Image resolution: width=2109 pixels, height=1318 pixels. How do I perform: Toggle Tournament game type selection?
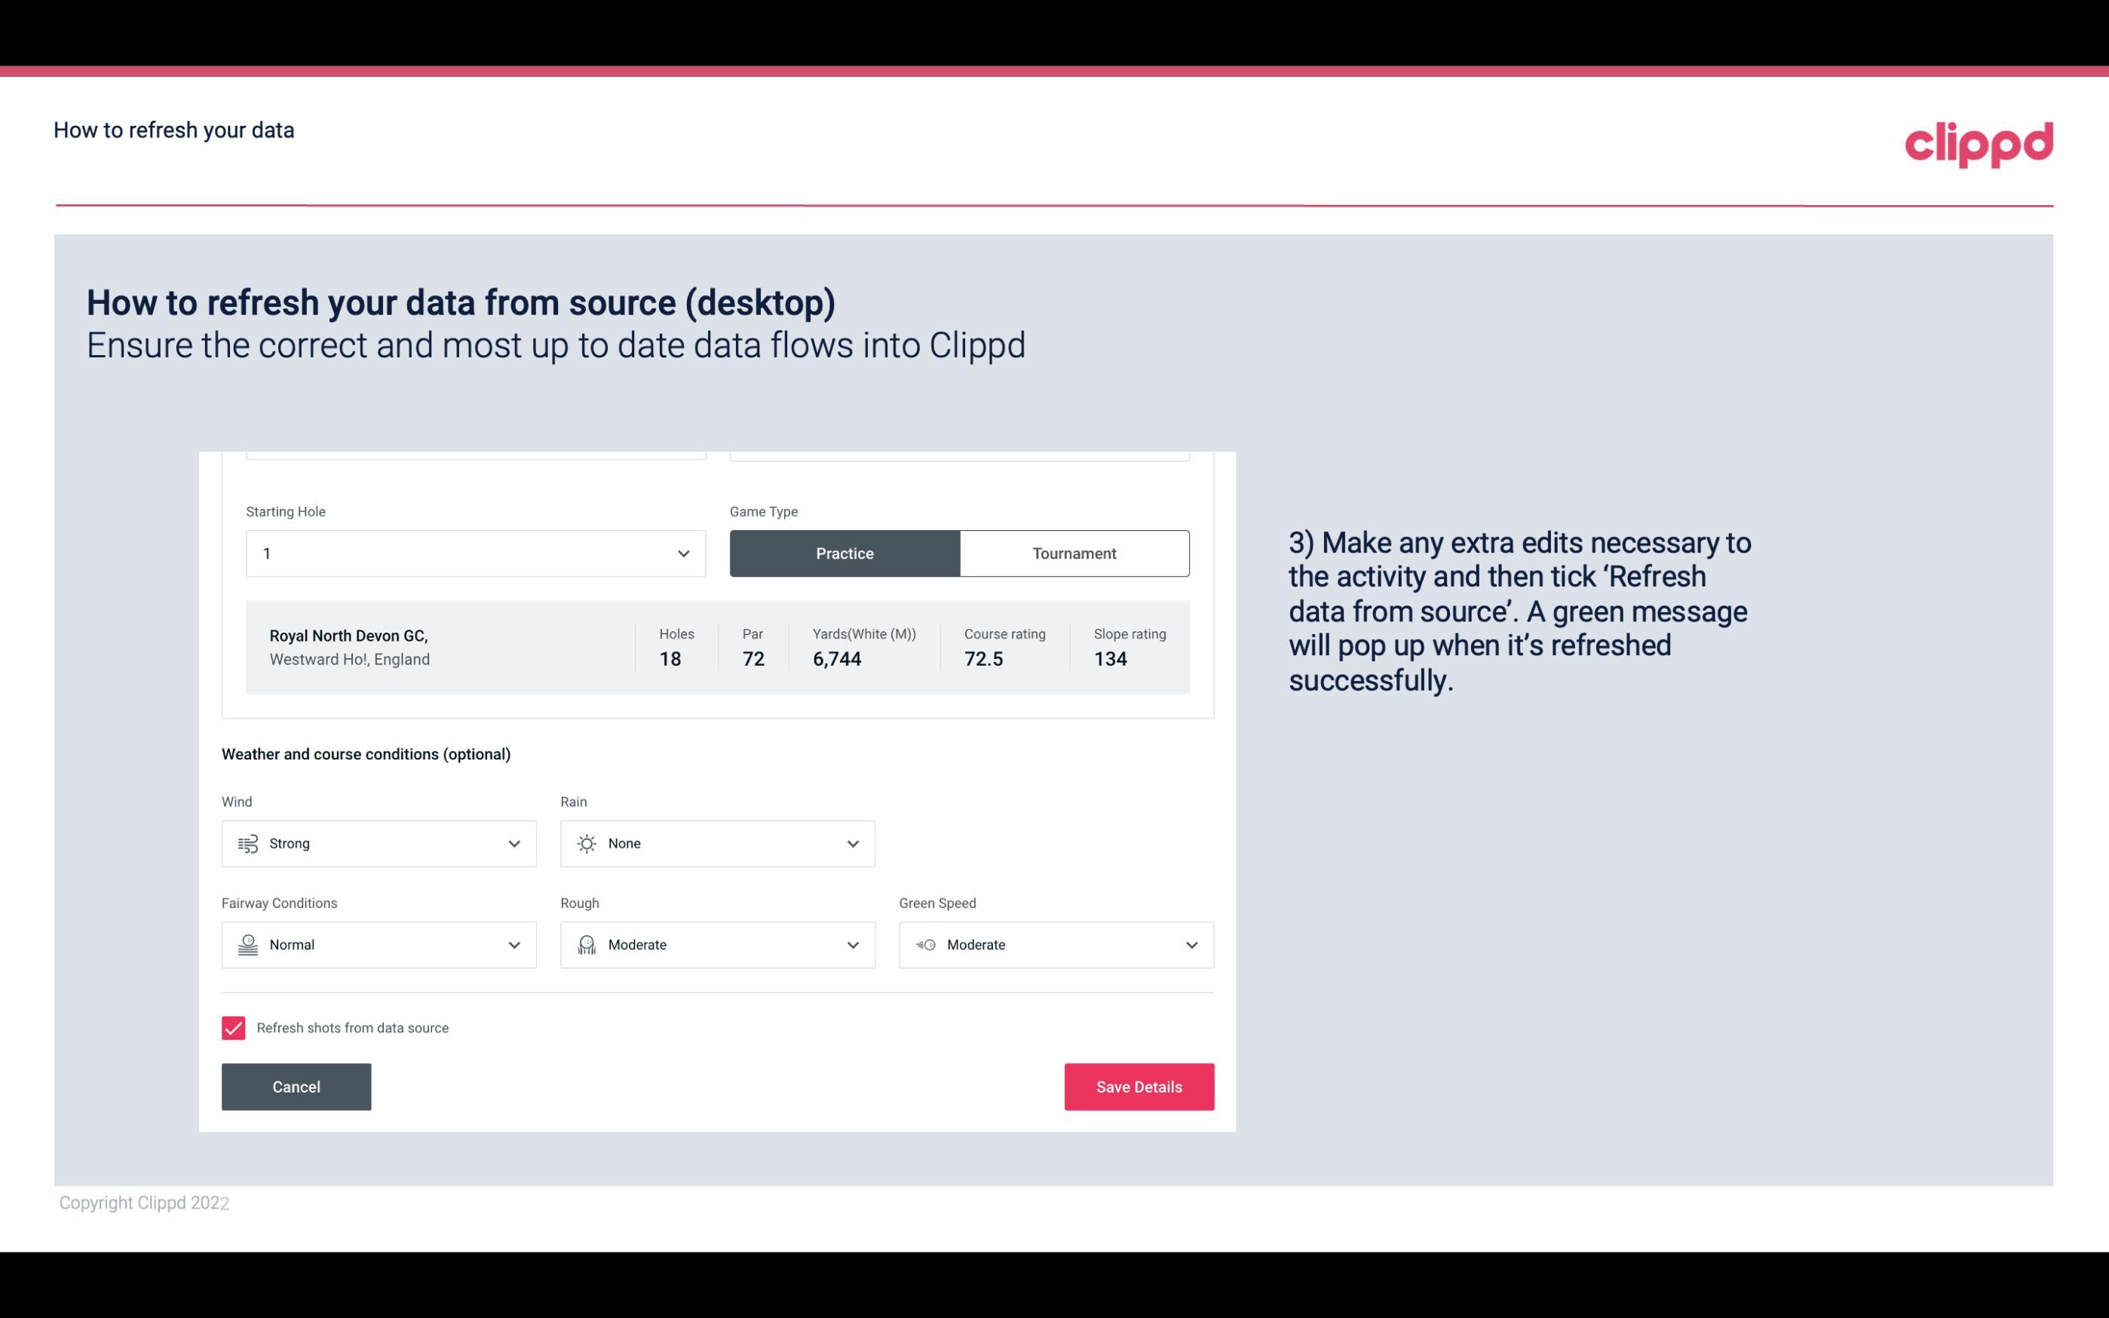click(x=1074, y=553)
